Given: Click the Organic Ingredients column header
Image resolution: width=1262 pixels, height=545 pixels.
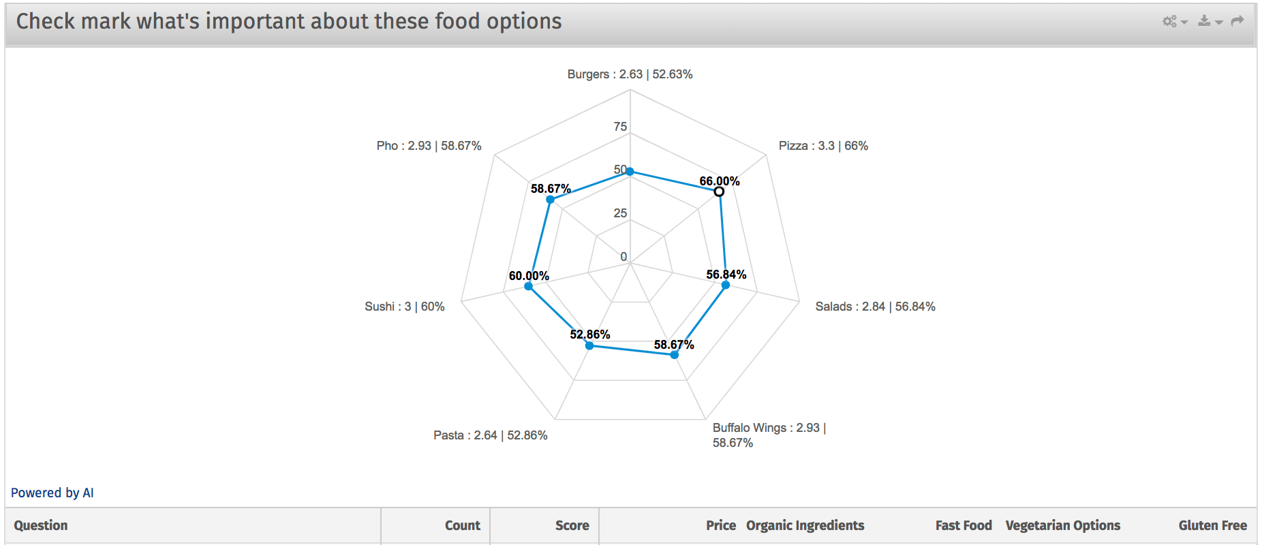Looking at the screenshot, I should [805, 525].
